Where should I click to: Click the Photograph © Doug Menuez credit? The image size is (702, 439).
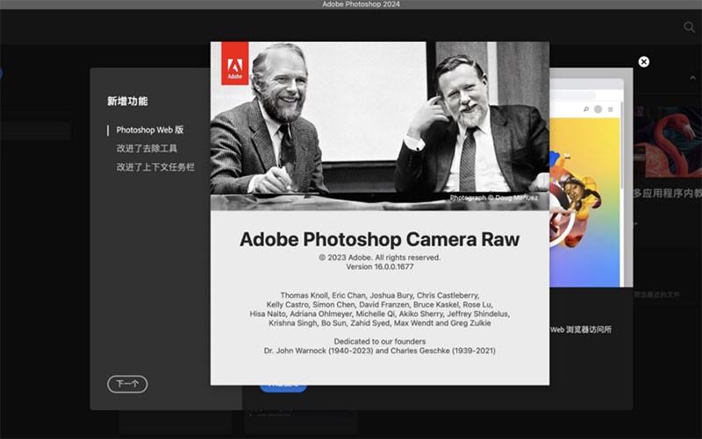pyautogui.click(x=494, y=198)
